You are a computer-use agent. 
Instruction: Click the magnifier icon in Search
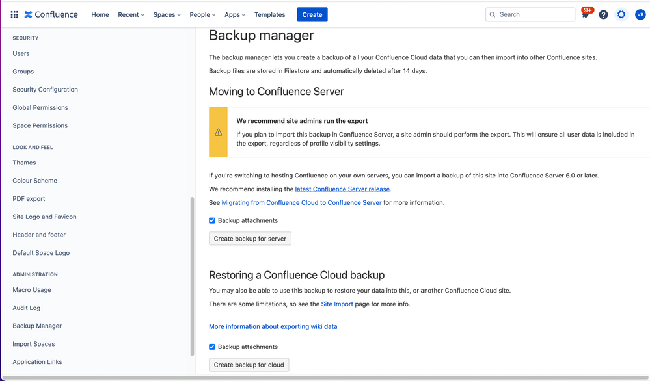click(493, 14)
